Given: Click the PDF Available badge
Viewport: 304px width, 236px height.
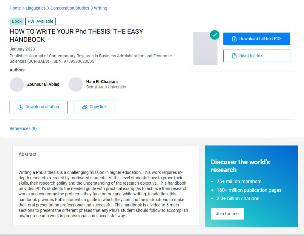Looking at the screenshot, I should pos(40,22).
